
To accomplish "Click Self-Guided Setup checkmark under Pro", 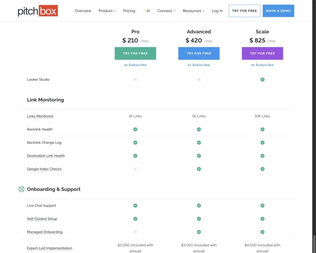I will (x=135, y=219).
